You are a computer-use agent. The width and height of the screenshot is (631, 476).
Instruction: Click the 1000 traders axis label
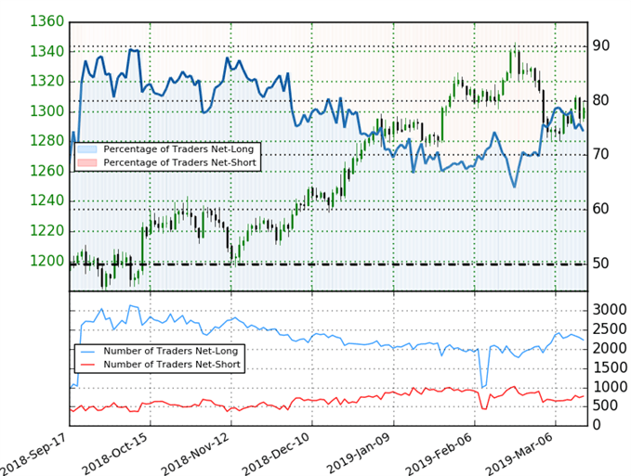(610, 387)
